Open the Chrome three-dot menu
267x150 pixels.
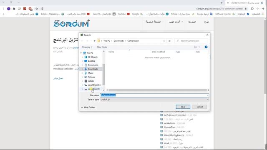[x=3, y=9]
